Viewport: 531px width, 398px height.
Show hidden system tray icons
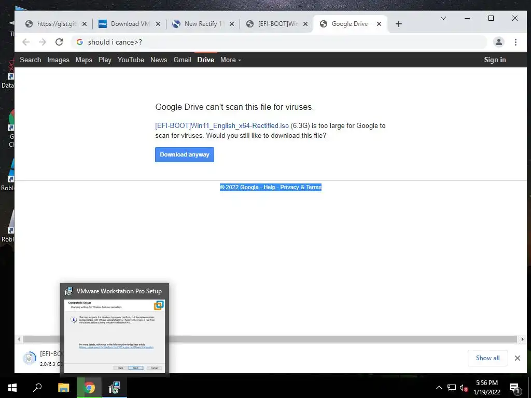(x=439, y=388)
